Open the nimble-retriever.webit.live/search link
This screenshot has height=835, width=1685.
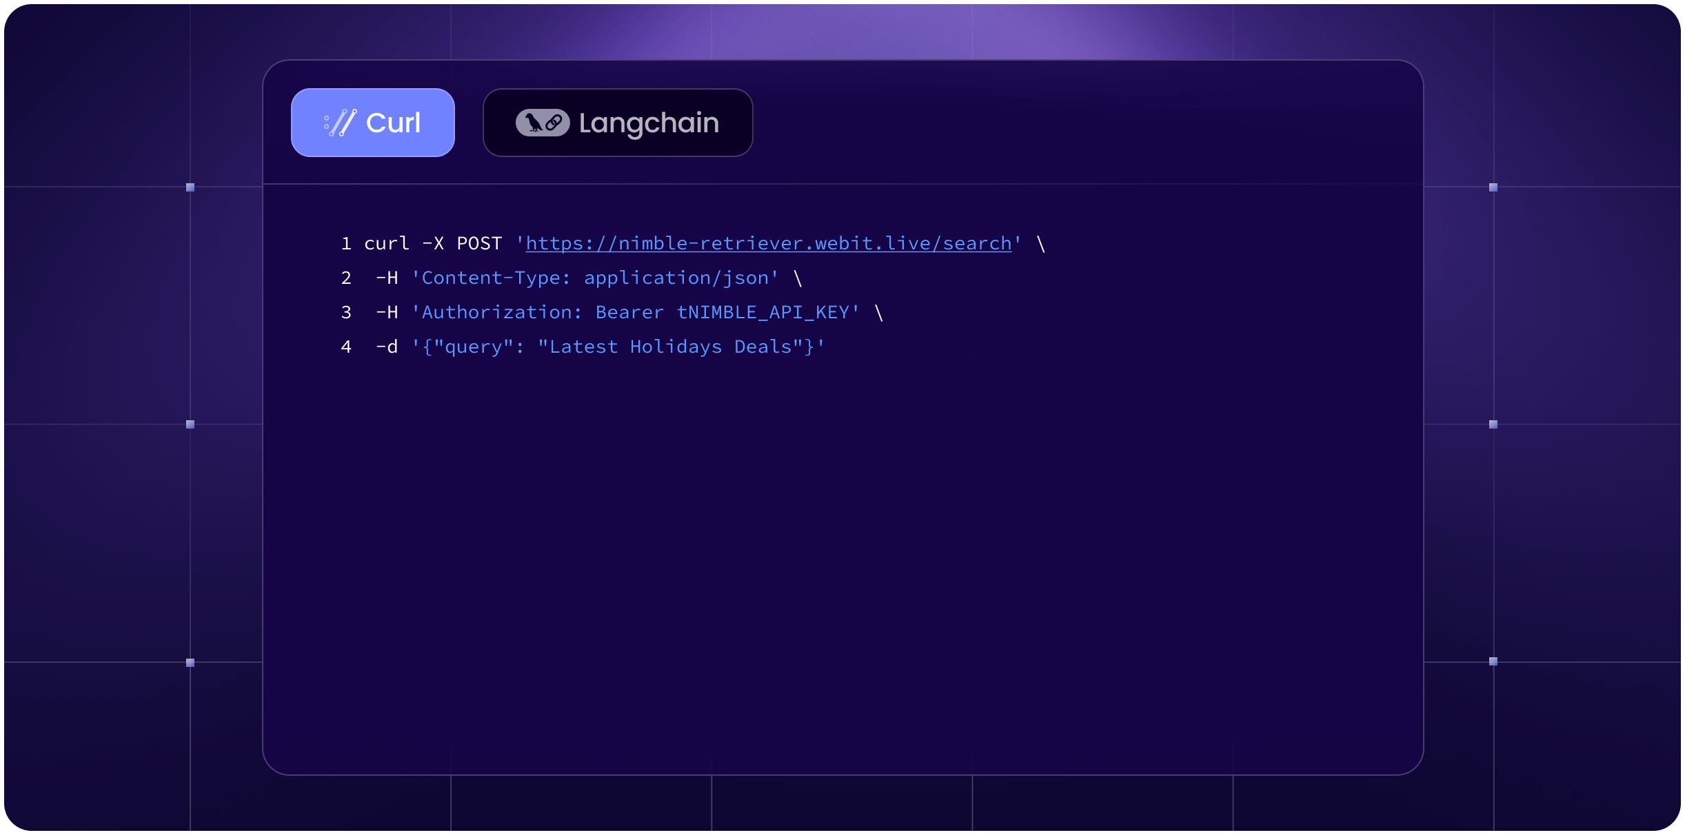(768, 243)
